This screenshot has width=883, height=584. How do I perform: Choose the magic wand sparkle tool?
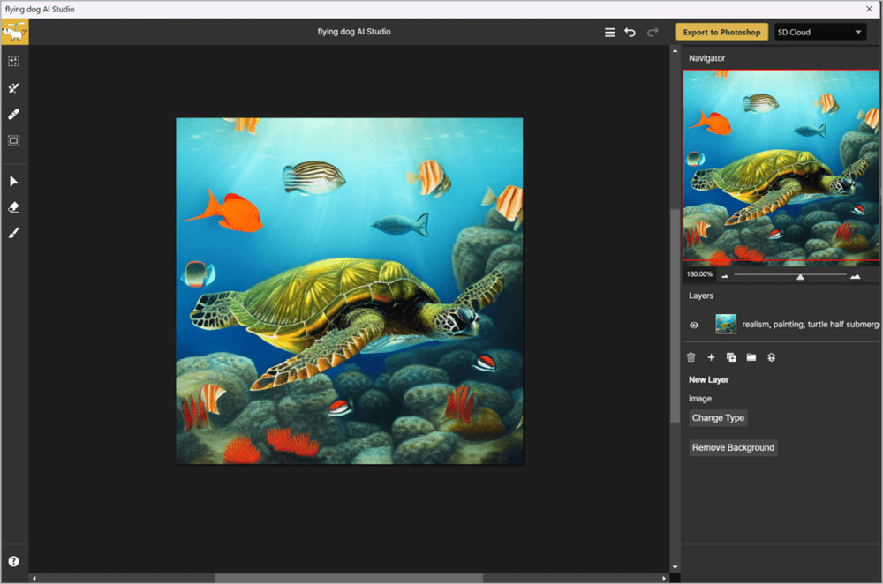[x=14, y=87]
